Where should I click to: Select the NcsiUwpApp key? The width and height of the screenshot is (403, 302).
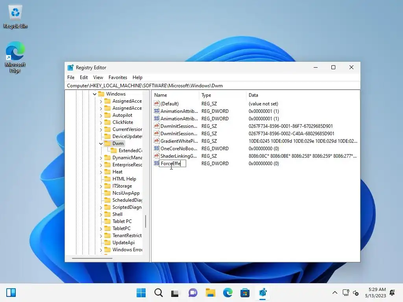tap(126, 193)
